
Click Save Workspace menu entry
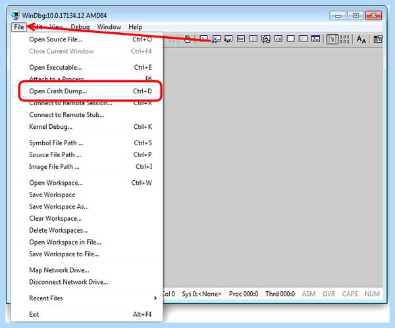87,195
